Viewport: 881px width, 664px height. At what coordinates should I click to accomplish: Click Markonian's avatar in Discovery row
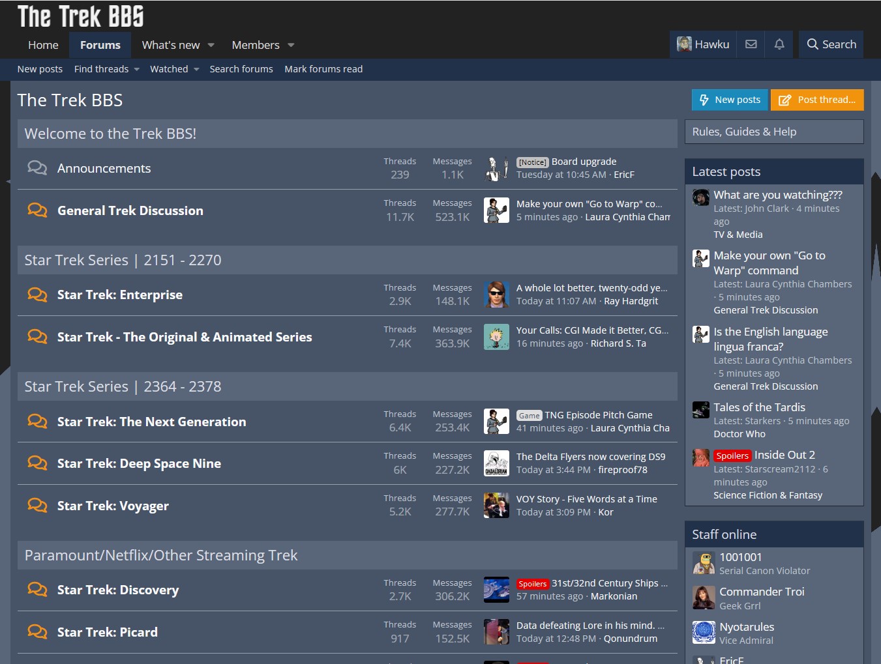pyautogui.click(x=496, y=590)
